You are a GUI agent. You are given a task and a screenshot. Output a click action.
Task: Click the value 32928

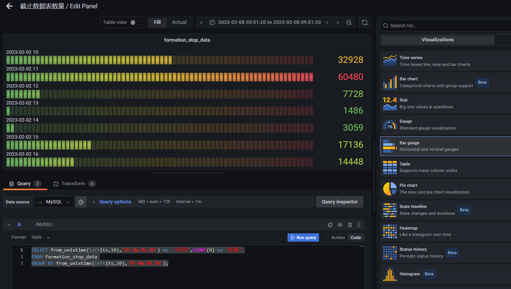351,60
